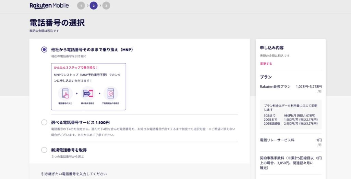Viewport: 351px width, 179px height.
Task: Click the Rakuten Mobile logo
Action: 49,5
